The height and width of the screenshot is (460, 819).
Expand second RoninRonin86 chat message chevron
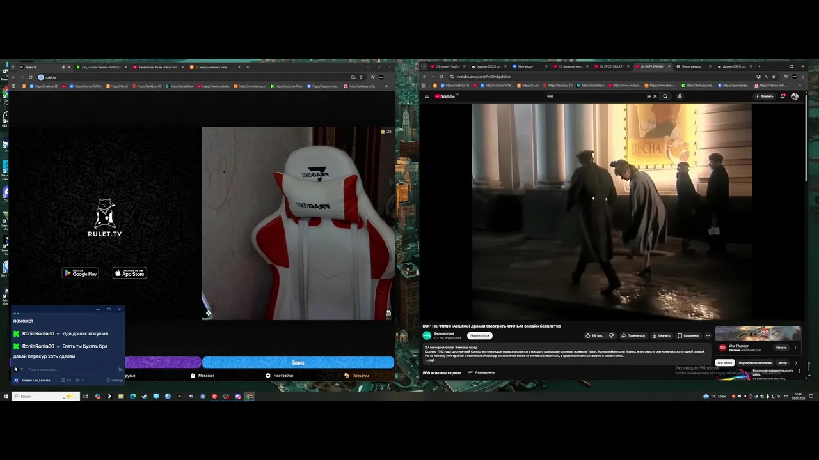pyautogui.click(x=58, y=346)
